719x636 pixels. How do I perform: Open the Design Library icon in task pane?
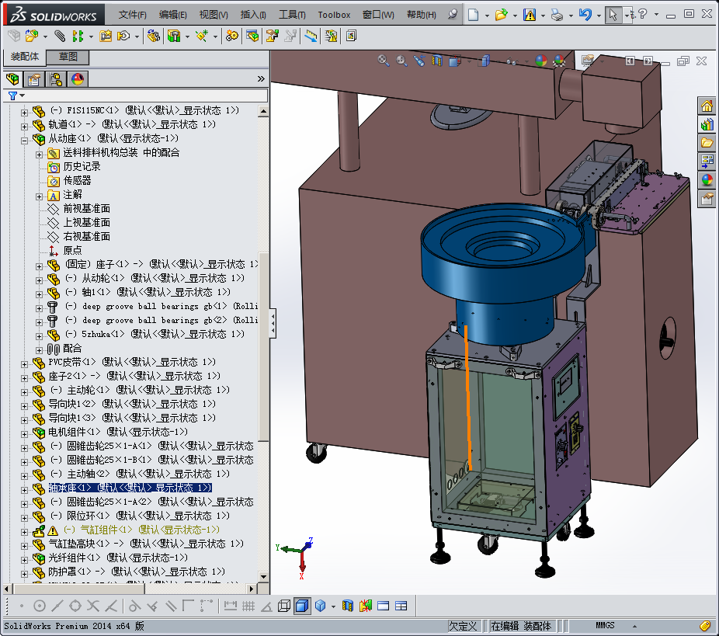[707, 124]
